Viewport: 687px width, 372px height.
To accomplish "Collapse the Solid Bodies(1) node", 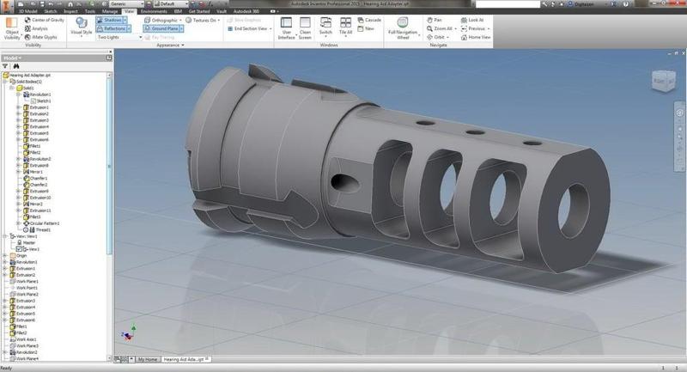I will [5, 82].
